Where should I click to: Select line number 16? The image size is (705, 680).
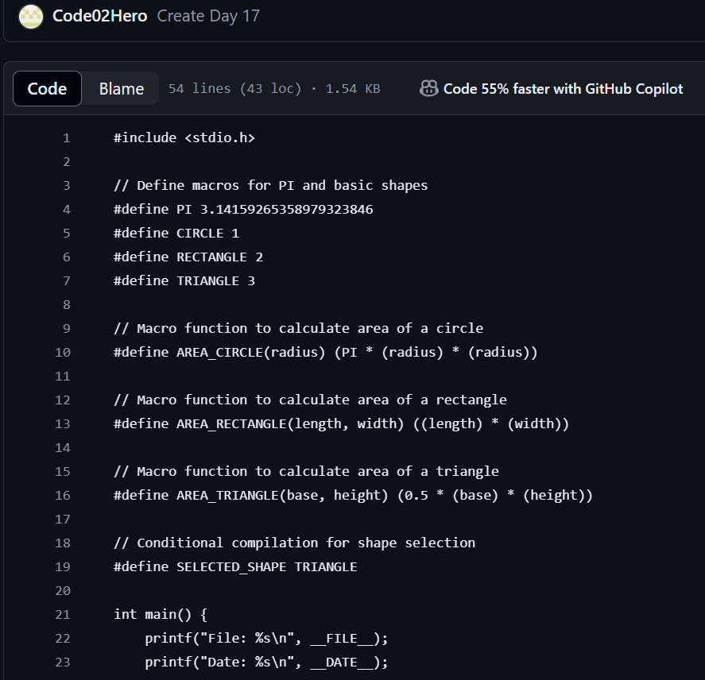pyautogui.click(x=63, y=495)
